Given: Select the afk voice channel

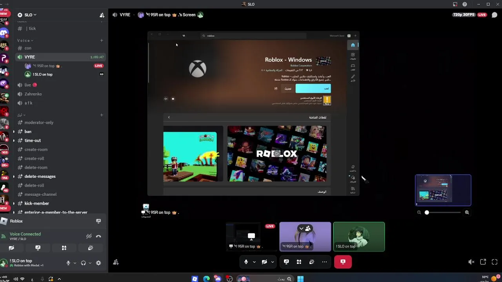Looking at the screenshot, I should click(x=60, y=103).
